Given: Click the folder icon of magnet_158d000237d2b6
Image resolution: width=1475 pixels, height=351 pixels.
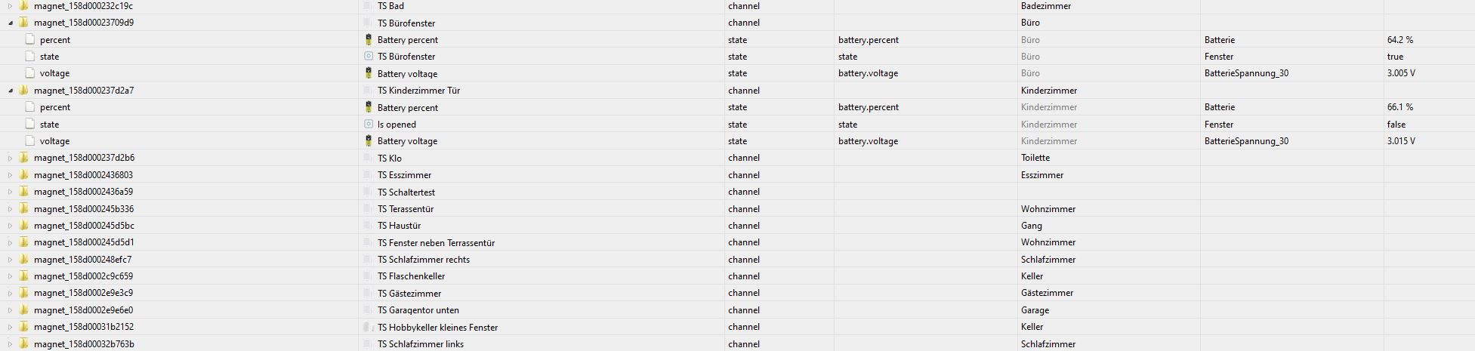Looking at the screenshot, I should click(24, 158).
